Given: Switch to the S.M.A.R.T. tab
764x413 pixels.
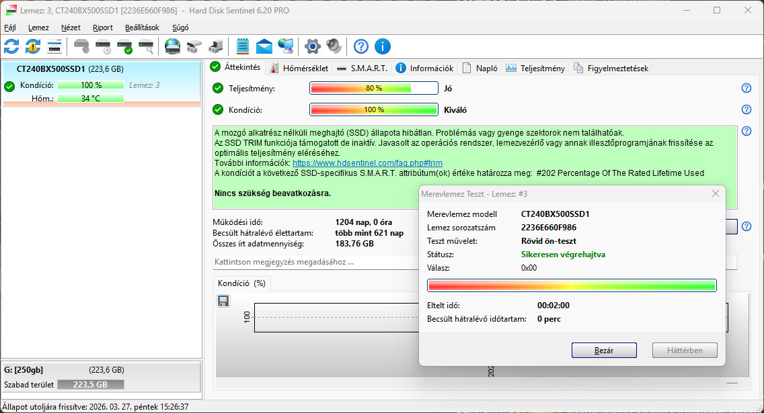Looking at the screenshot, I should 362,68.
